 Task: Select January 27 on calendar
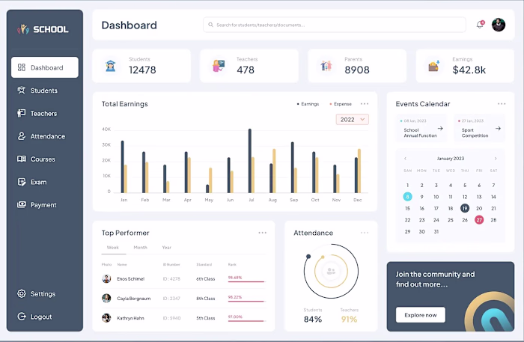pos(479,220)
